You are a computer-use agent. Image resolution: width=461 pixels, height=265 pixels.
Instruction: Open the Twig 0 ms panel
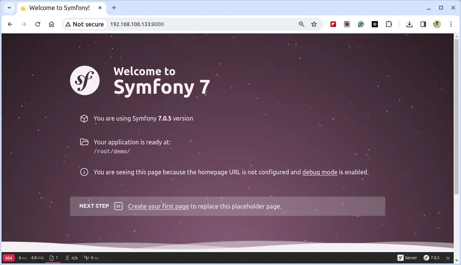coord(91,258)
